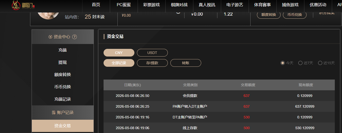The height and width of the screenshot is (133, 342).
Task: Open the PC蛋蛋 menu
Action: [124, 5]
